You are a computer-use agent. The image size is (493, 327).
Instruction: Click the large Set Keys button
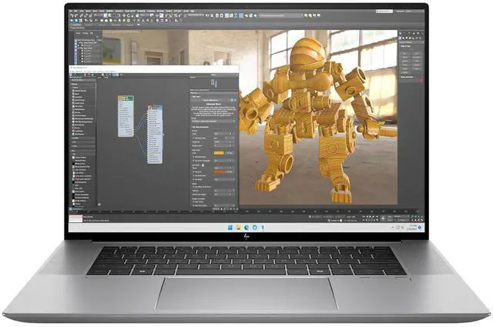[x=383, y=219]
